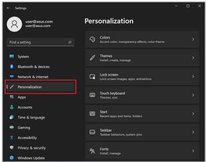Minimize the Settings window
Screen dimensions: 206x162
pyautogui.click(x=176, y=6)
